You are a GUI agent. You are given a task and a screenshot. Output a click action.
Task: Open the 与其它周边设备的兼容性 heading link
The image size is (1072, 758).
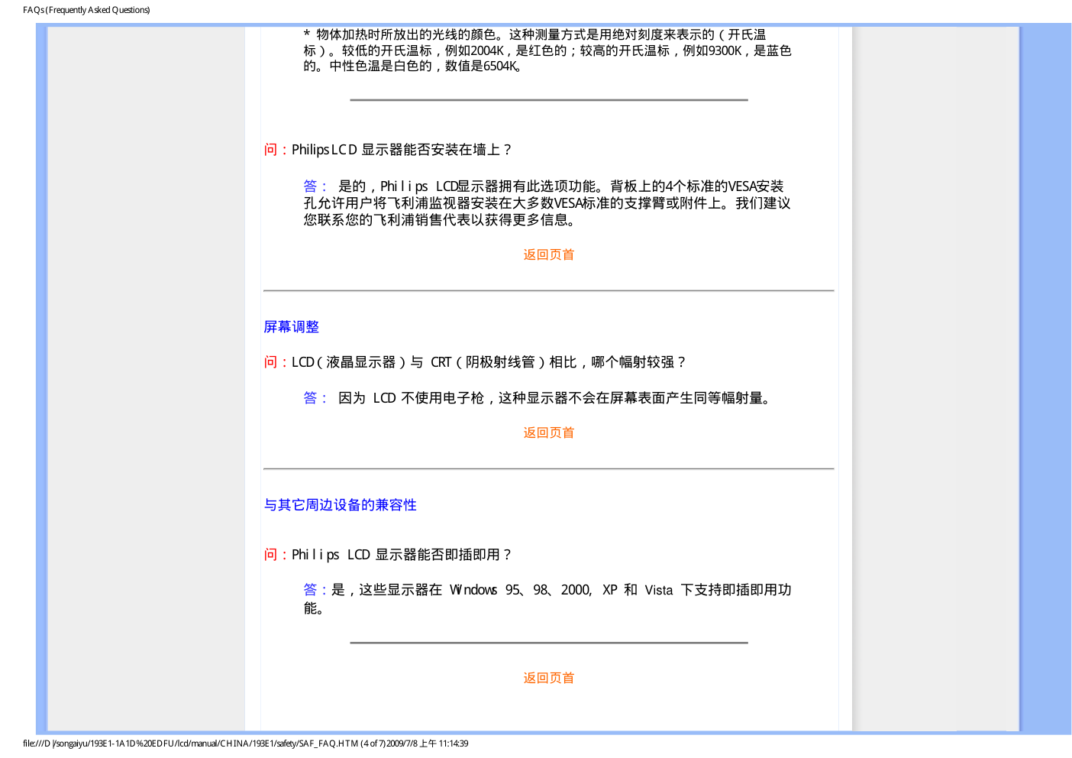coord(340,505)
